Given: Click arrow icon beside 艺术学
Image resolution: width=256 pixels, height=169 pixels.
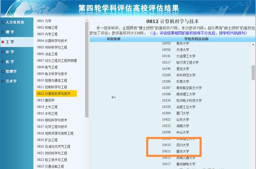Looking at the screenshot, I should point(3,81).
